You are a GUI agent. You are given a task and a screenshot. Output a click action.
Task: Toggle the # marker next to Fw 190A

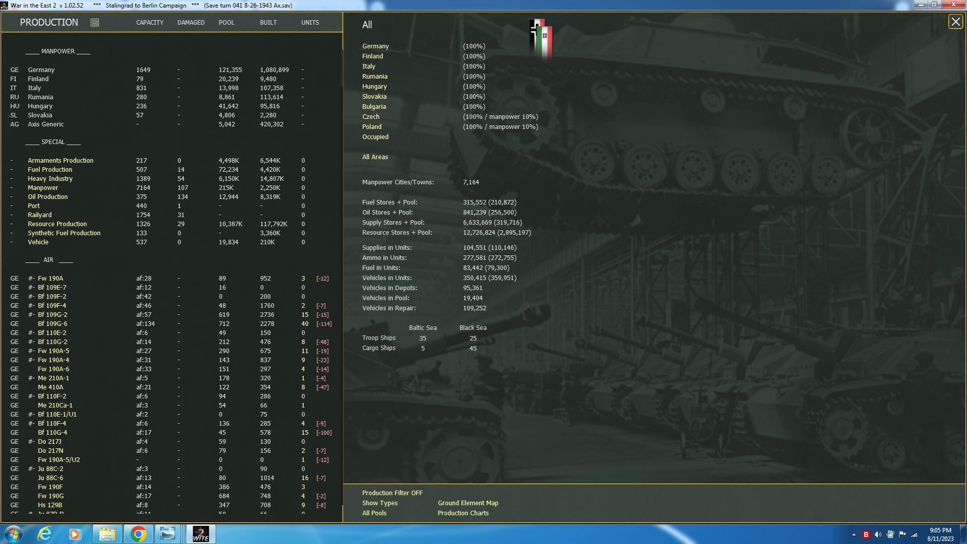point(30,278)
